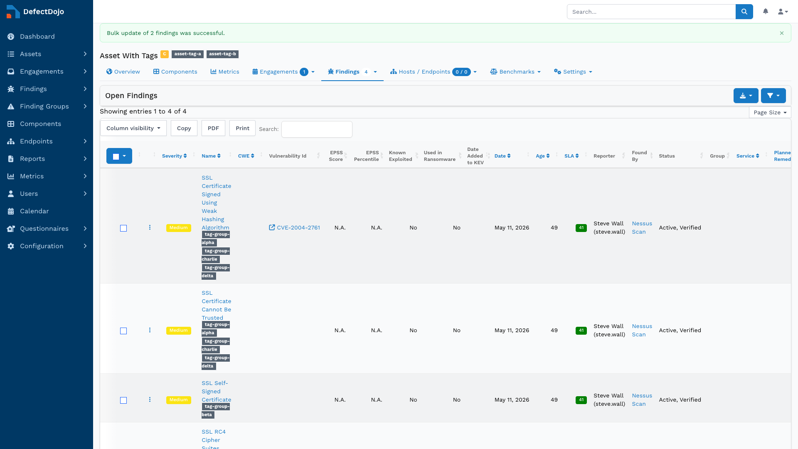The image size is (798, 449).
Task: Expand the Assets sidebar menu
Action: [47, 54]
